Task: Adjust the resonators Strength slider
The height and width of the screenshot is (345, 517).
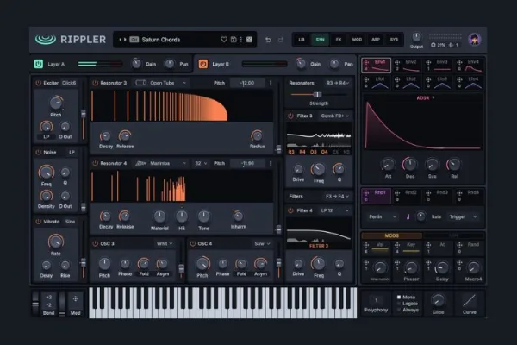Action: [317, 95]
